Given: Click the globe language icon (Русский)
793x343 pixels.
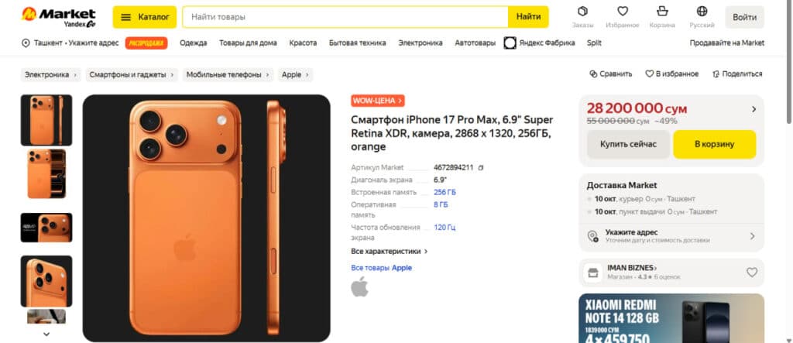Looking at the screenshot, I should pos(702,12).
